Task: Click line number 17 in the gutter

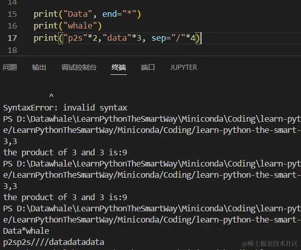Action: click(12, 38)
